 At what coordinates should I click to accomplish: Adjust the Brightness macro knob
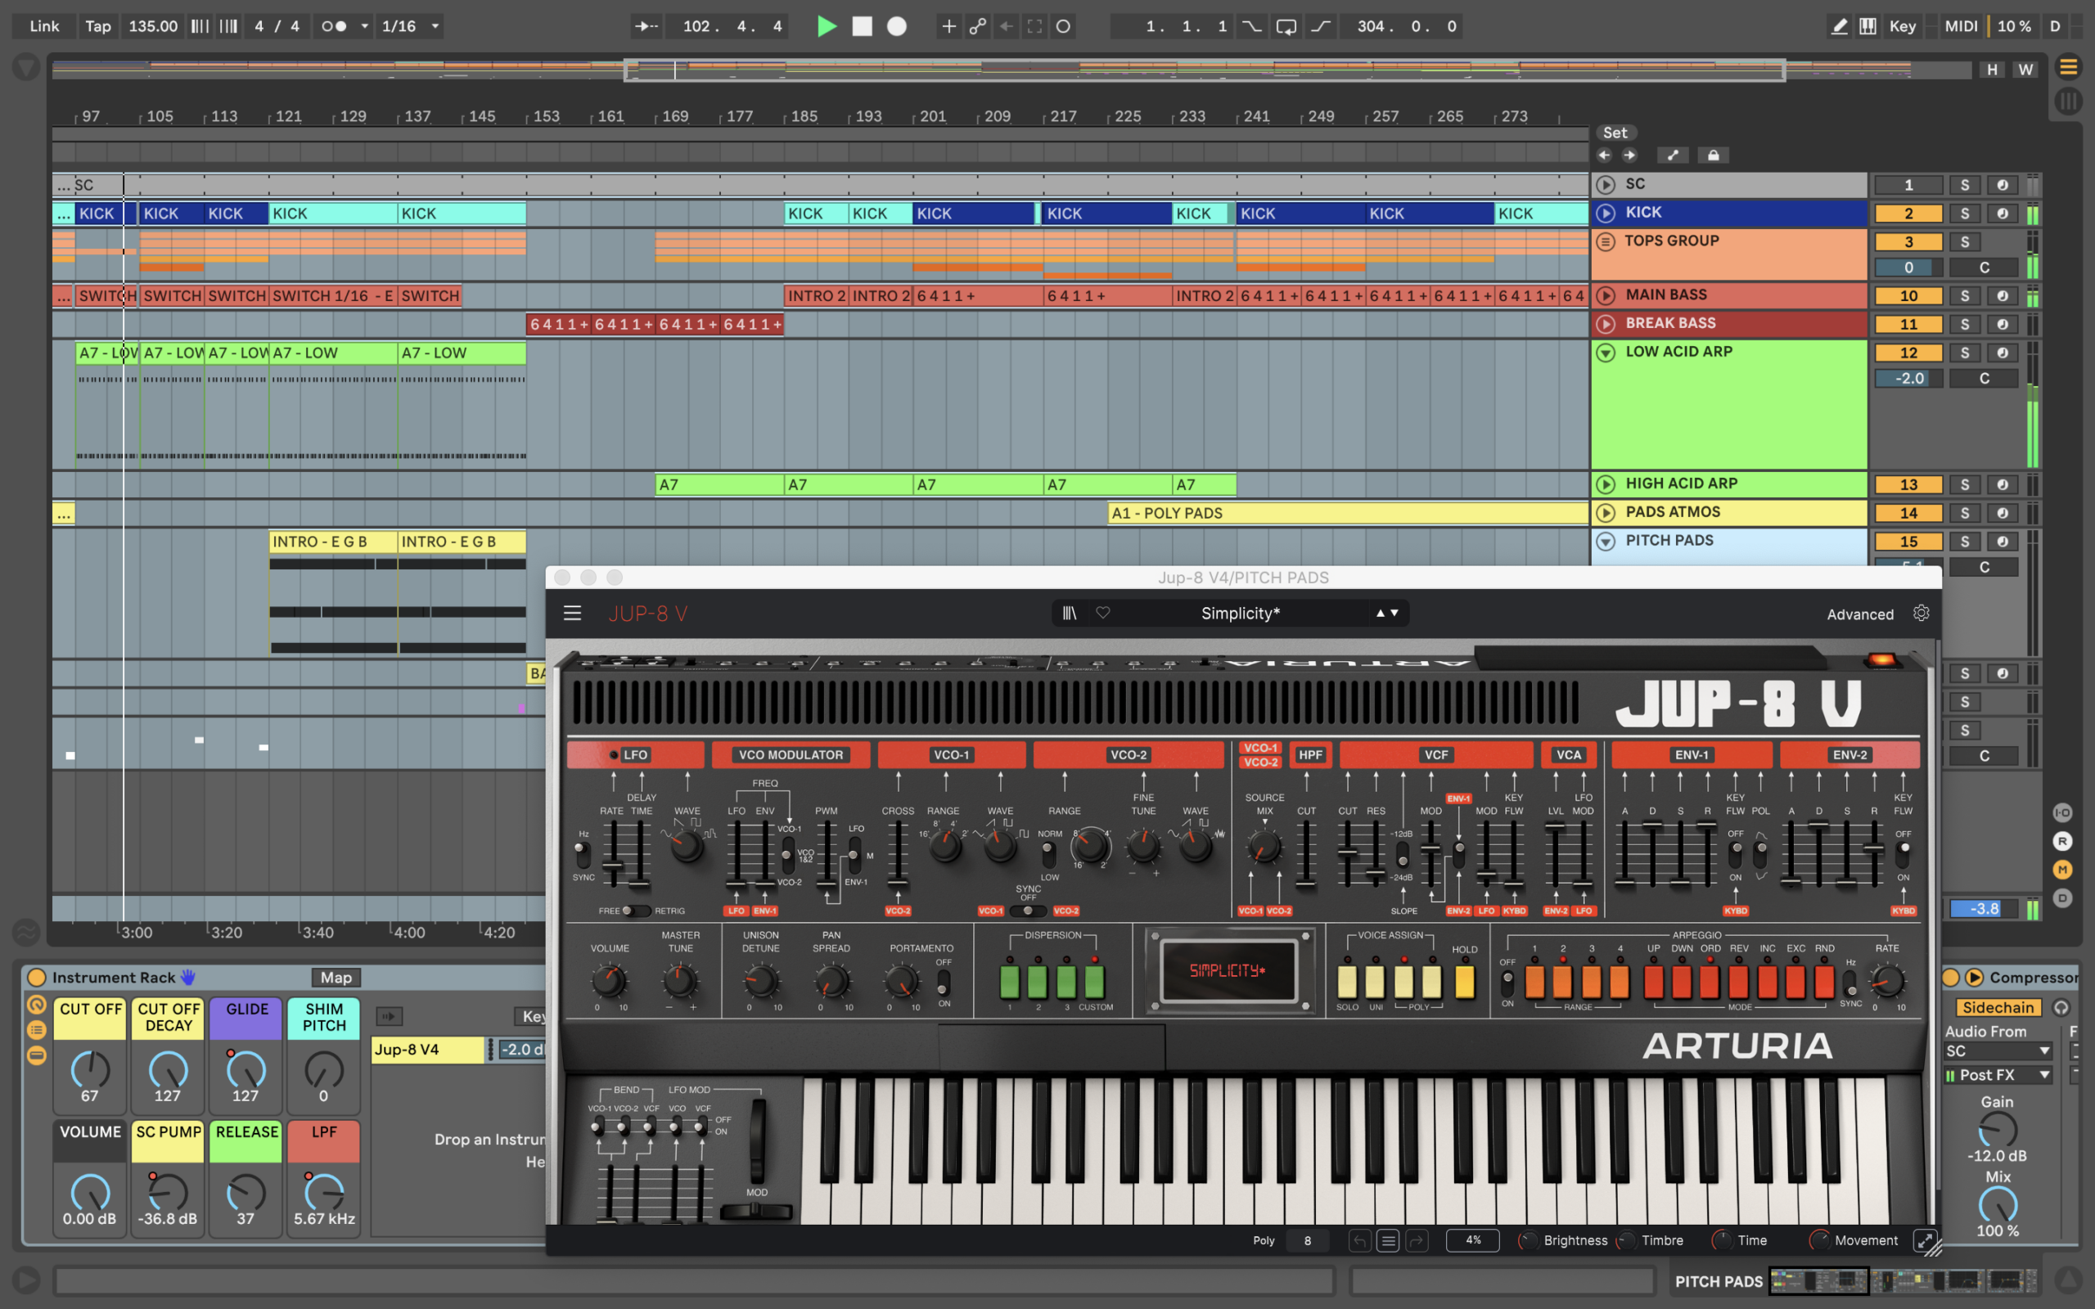(x=1529, y=1240)
